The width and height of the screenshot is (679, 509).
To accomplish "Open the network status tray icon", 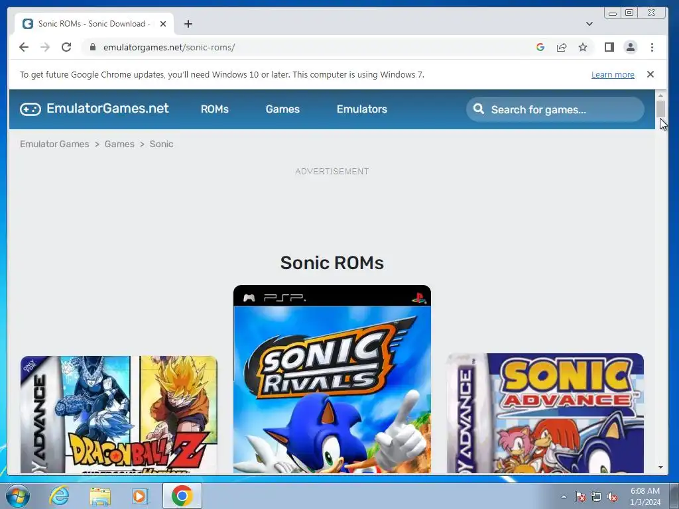I will coord(596,496).
